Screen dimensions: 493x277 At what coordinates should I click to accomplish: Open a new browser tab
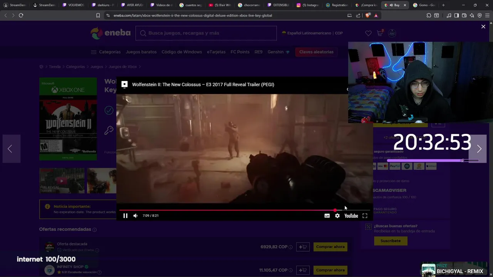pyautogui.click(x=443, y=5)
